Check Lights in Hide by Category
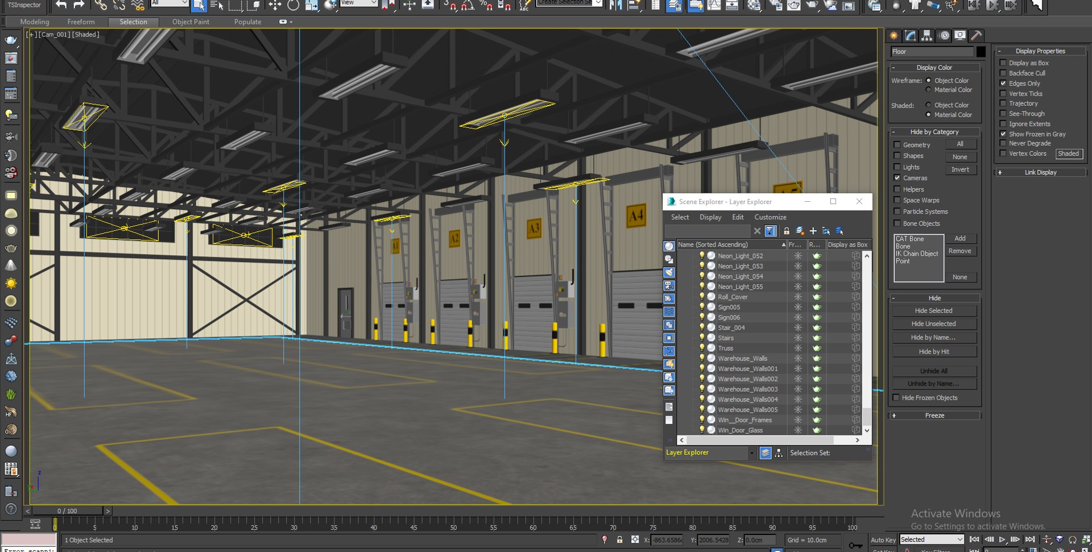This screenshot has width=1092, height=552. (897, 167)
